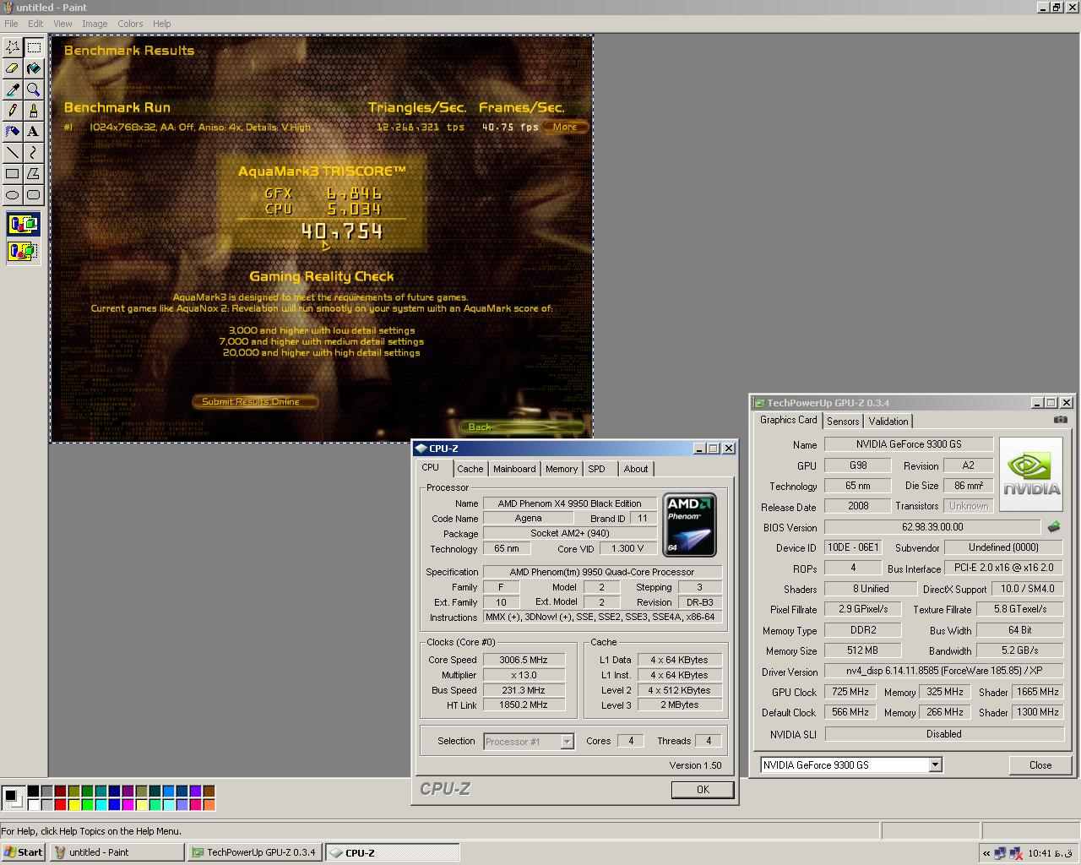Choose the Brush tool in Paint
The height and width of the screenshot is (865, 1081).
coord(34,111)
